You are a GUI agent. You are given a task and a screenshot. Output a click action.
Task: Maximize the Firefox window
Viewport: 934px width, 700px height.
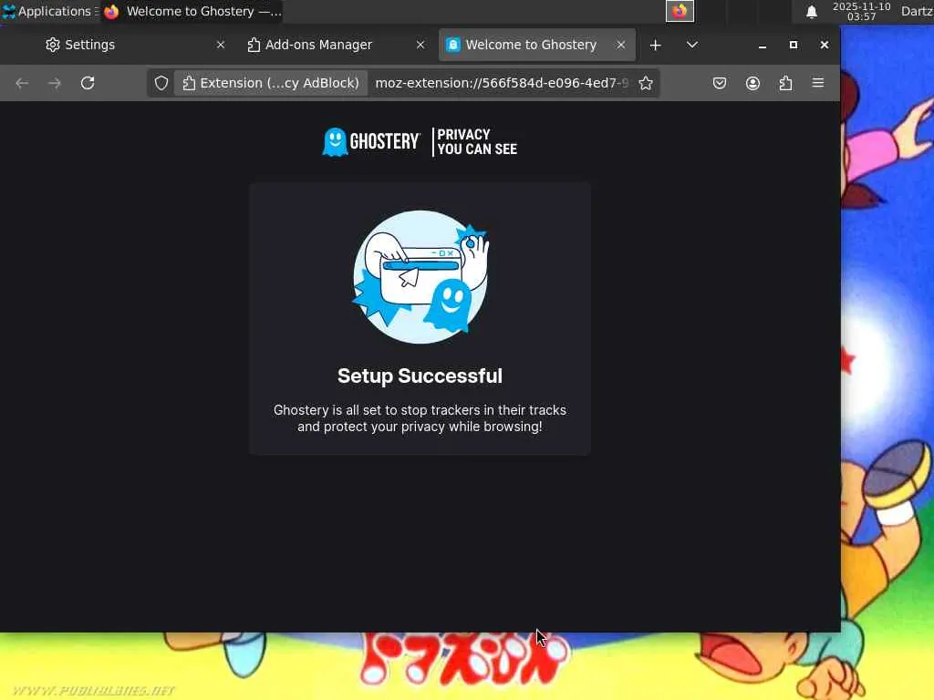pyautogui.click(x=794, y=46)
